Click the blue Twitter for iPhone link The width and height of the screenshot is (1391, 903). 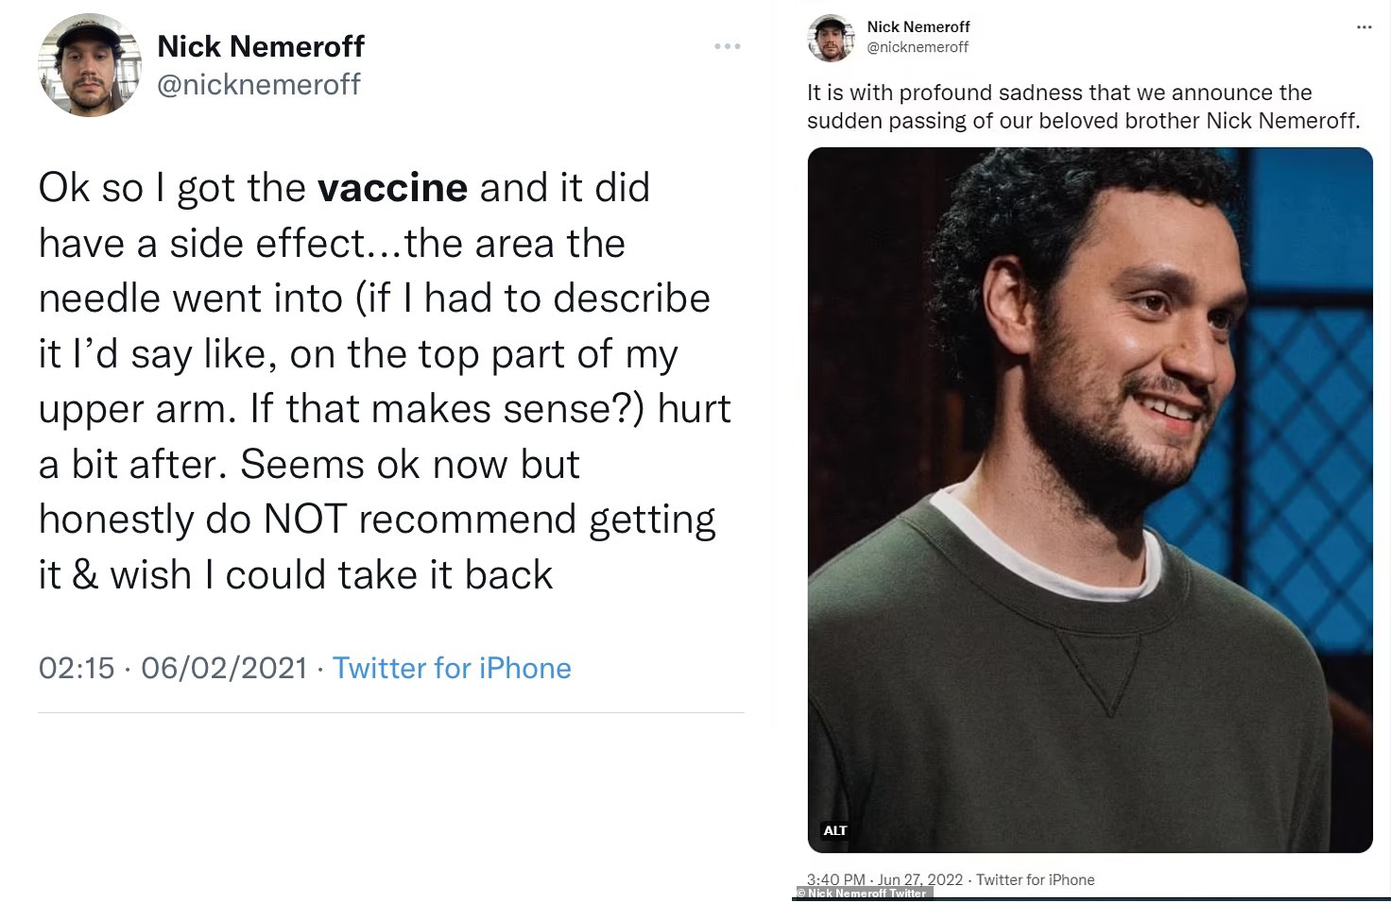point(452,668)
